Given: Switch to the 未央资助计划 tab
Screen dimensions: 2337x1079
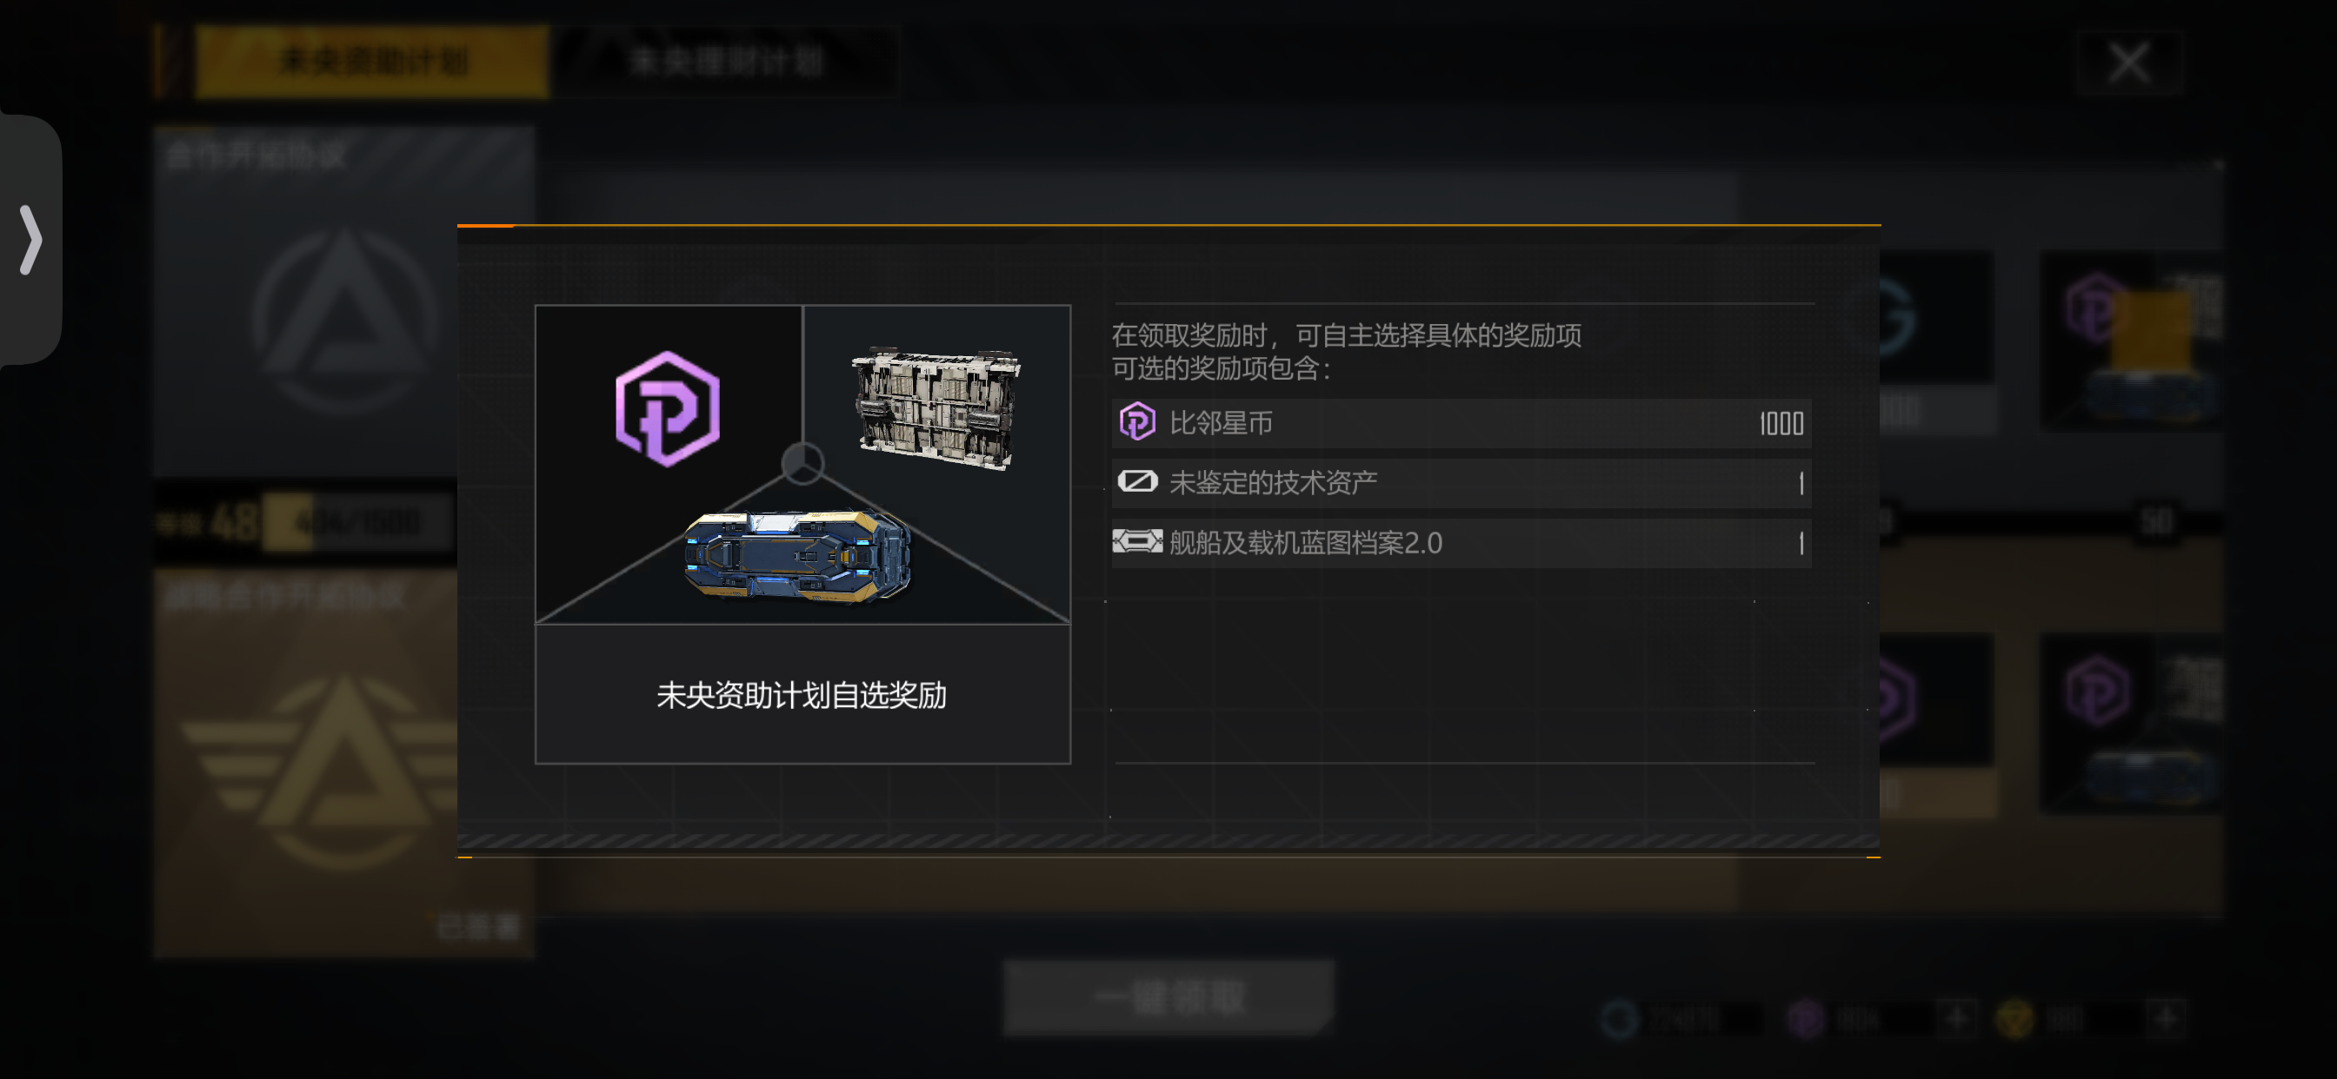Looking at the screenshot, I should 371,62.
